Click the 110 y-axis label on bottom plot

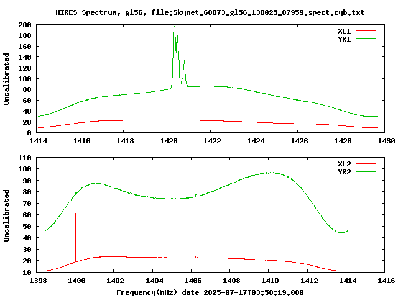[25, 158]
